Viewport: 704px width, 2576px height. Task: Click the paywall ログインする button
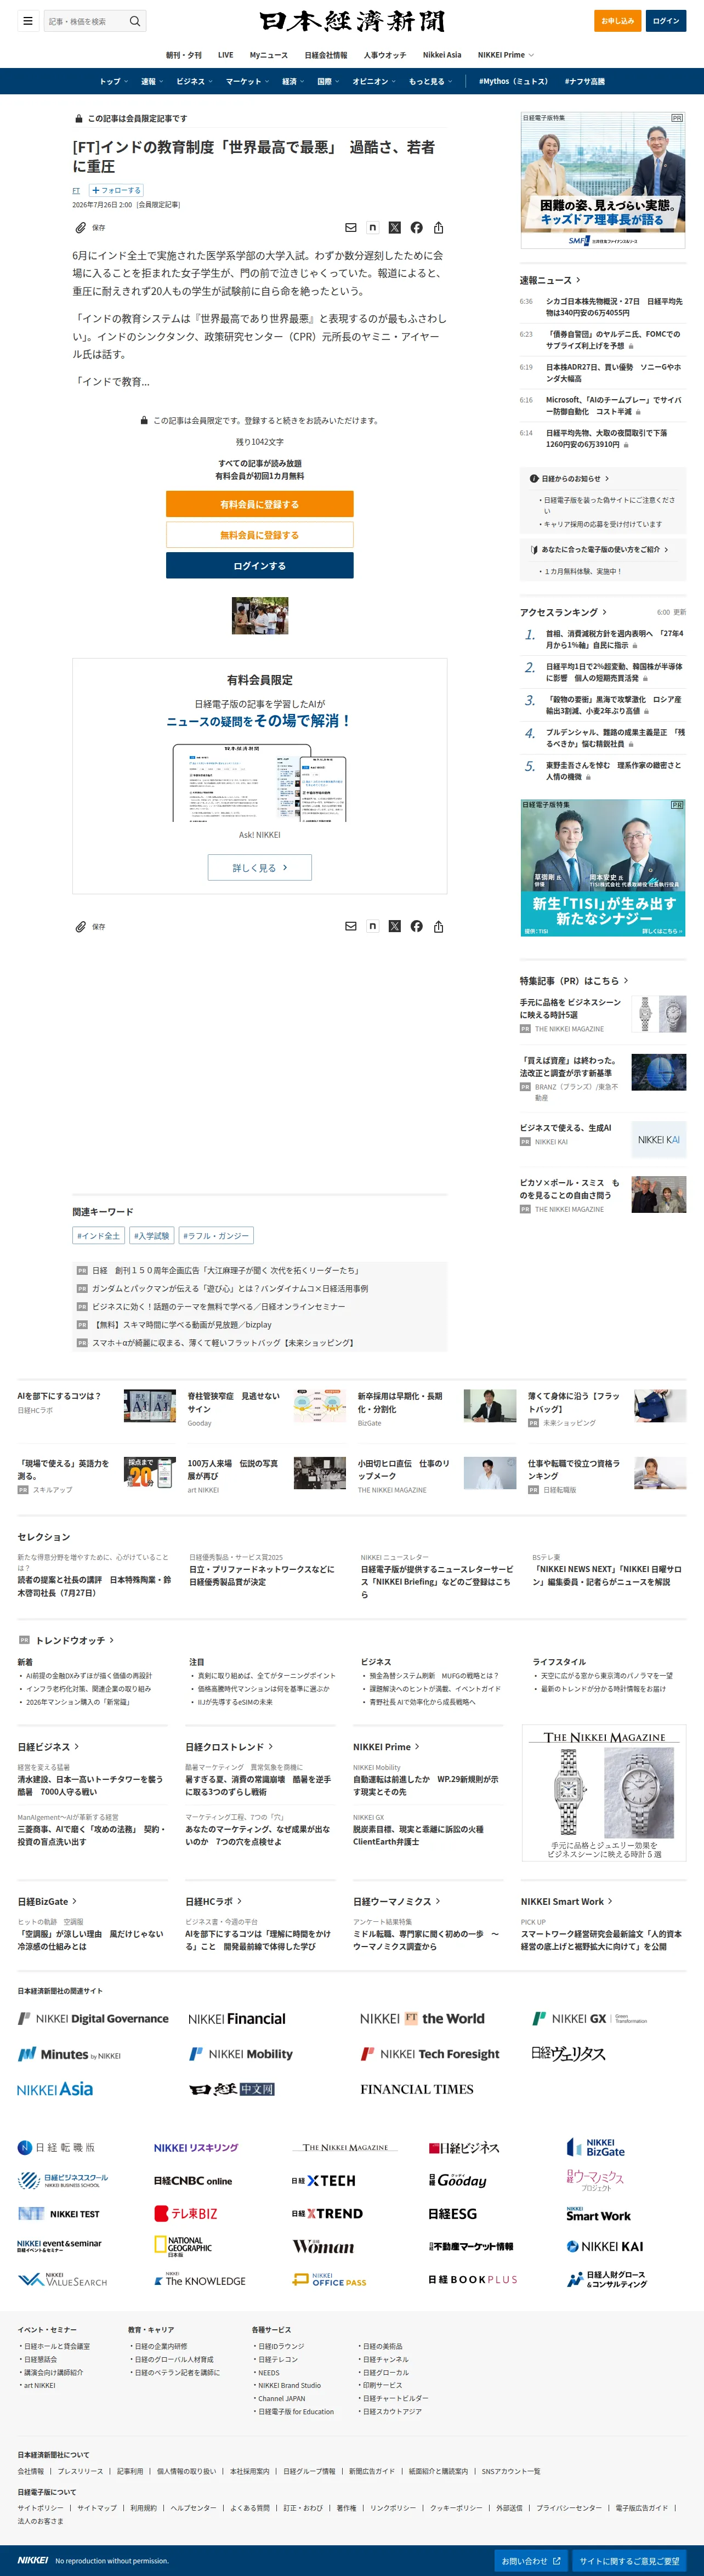click(x=260, y=566)
